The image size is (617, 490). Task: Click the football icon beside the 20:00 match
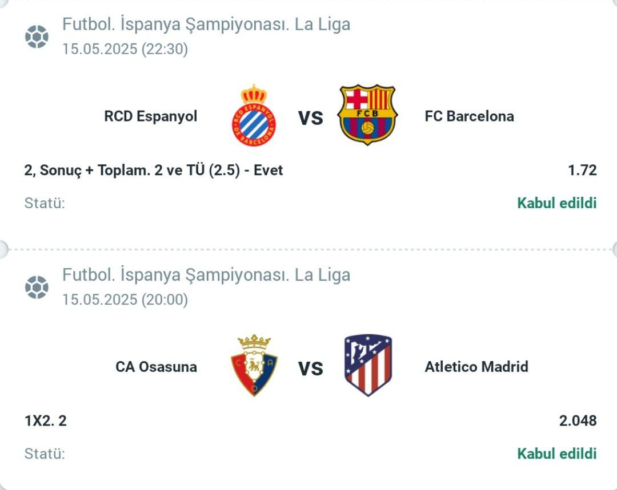(37, 287)
